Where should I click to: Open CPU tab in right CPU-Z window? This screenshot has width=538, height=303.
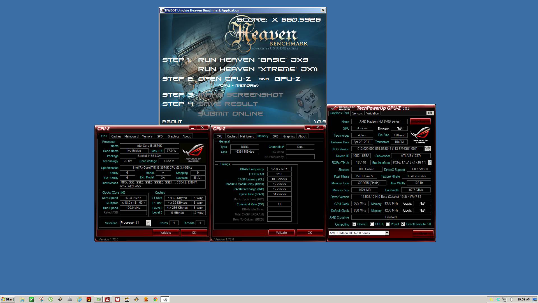[219, 136]
